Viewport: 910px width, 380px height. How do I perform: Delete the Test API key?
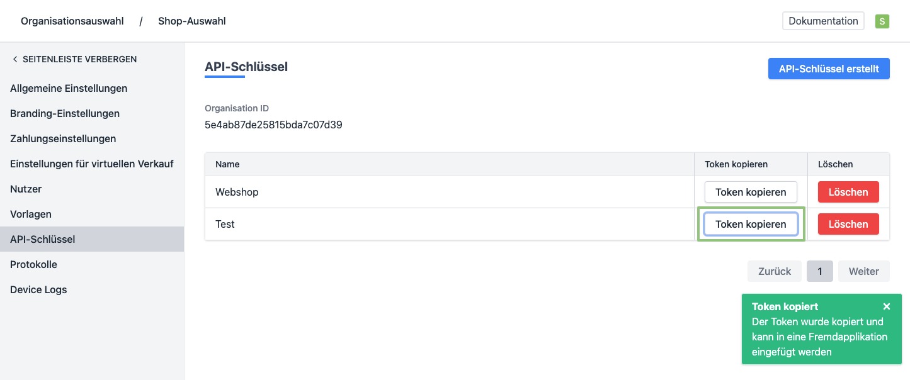click(848, 224)
